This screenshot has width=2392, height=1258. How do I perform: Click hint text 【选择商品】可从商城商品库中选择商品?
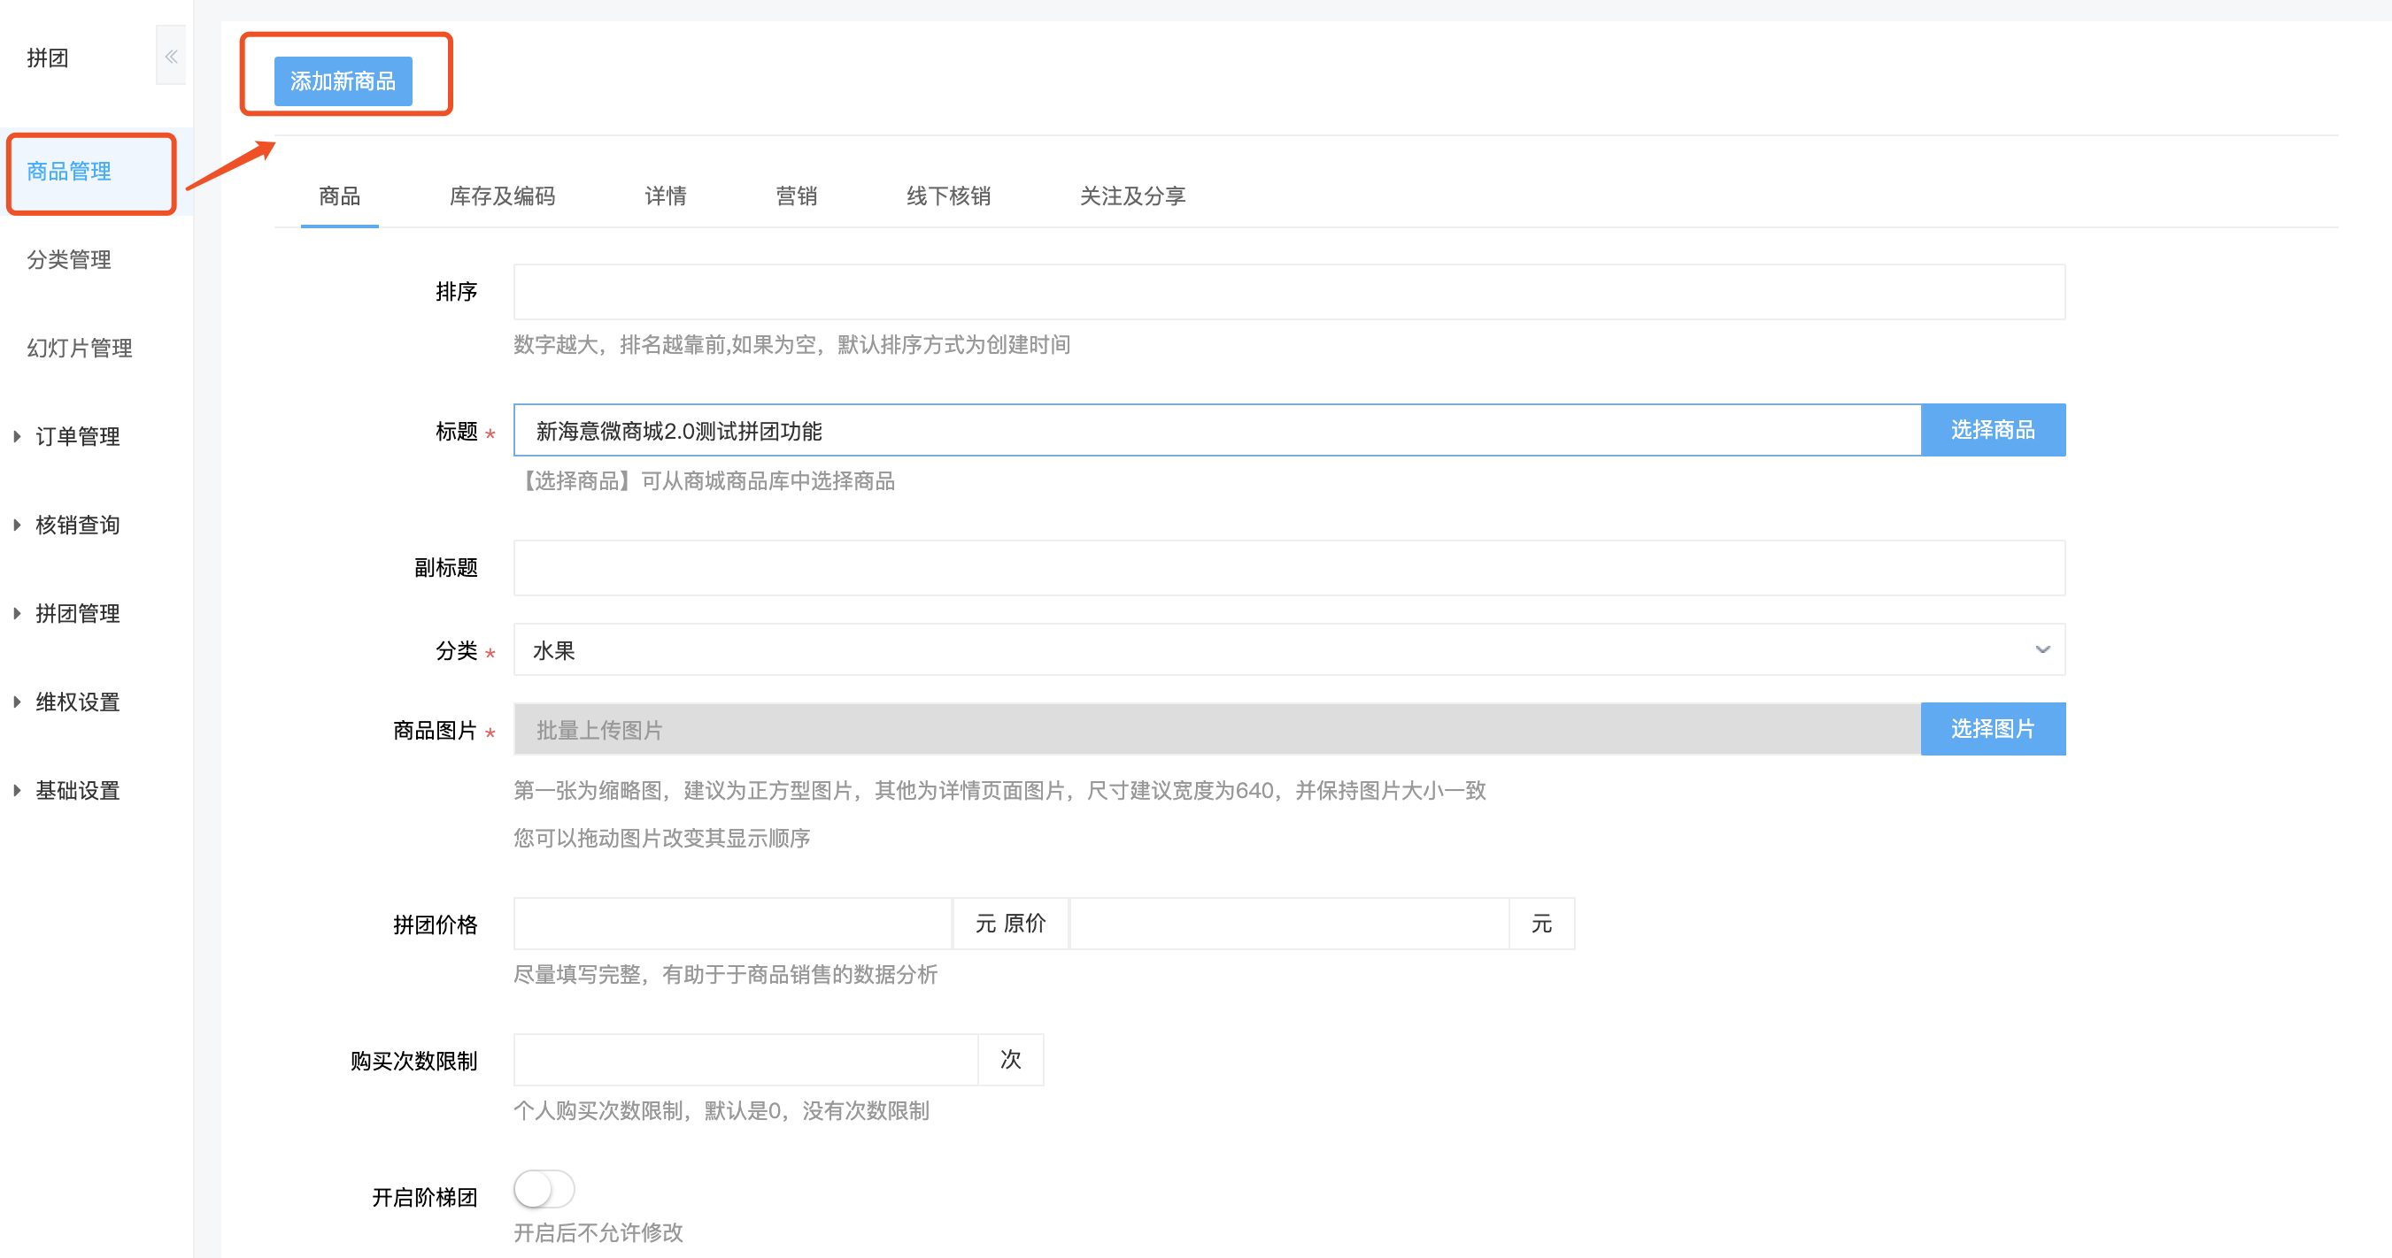(704, 480)
